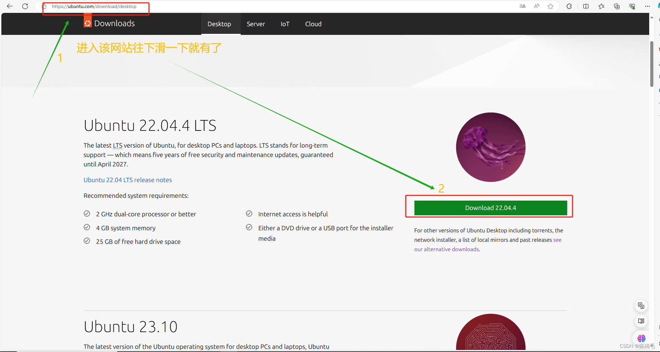Click the floating translate button
The width and height of the screenshot is (660, 352).
pos(641,306)
